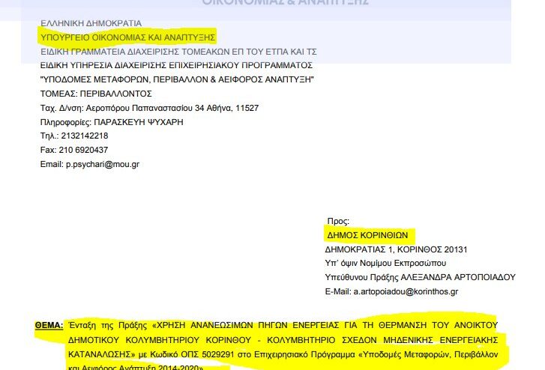The width and height of the screenshot is (545, 370).
Task: Click the 'ΤΟΜΕΑΣ: ΠΕΡΙΒΑΛΛΟΝΤΟΣ' line
Action: coord(96,94)
